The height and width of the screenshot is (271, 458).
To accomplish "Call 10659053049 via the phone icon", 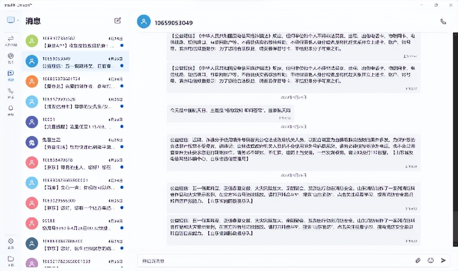I will 443,20.
